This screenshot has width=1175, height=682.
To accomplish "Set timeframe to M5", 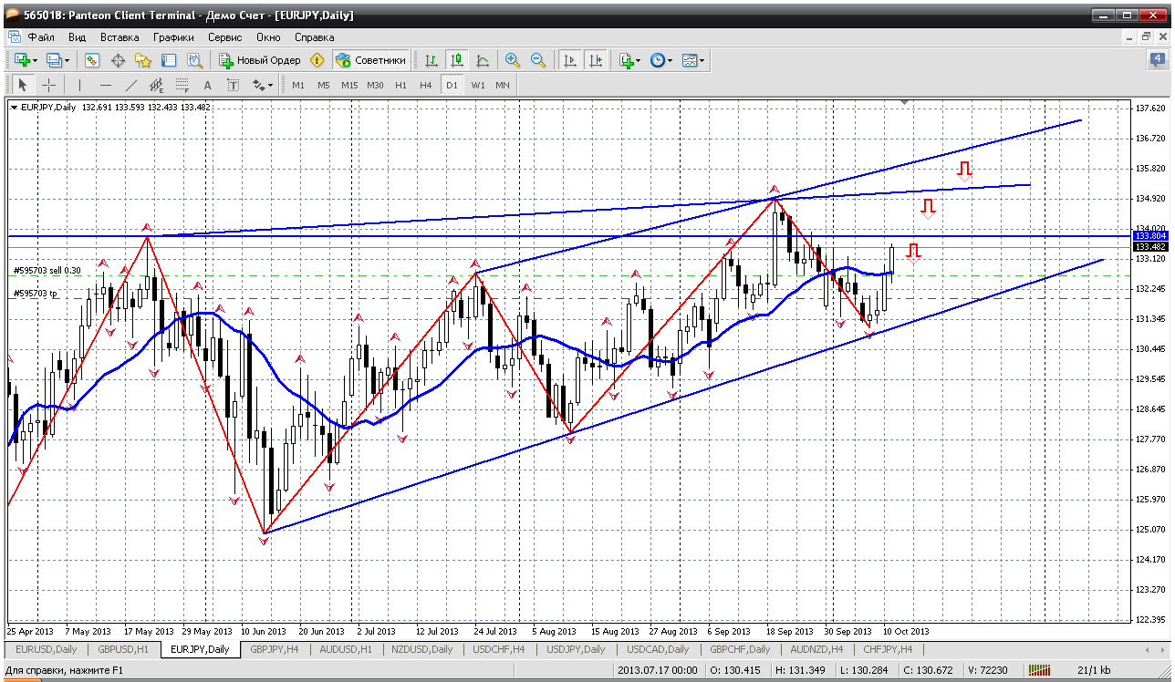I will [x=324, y=85].
